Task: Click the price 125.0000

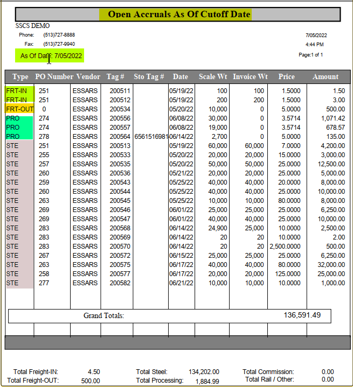Action: tap(288, 273)
